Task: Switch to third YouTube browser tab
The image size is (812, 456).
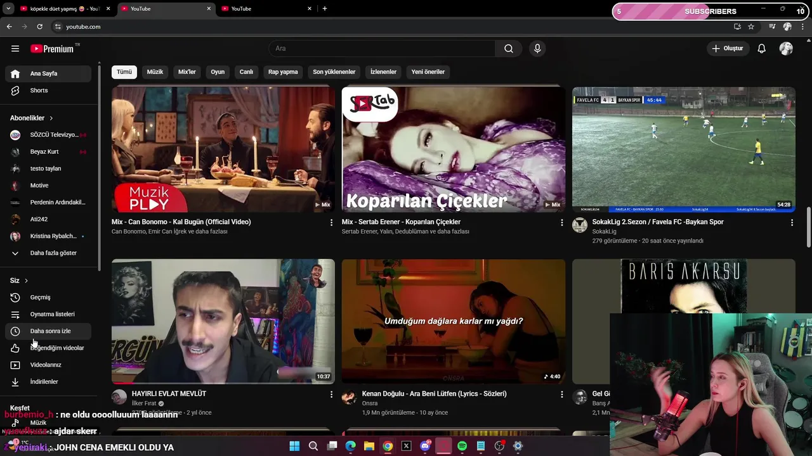Action: pyautogui.click(x=266, y=9)
